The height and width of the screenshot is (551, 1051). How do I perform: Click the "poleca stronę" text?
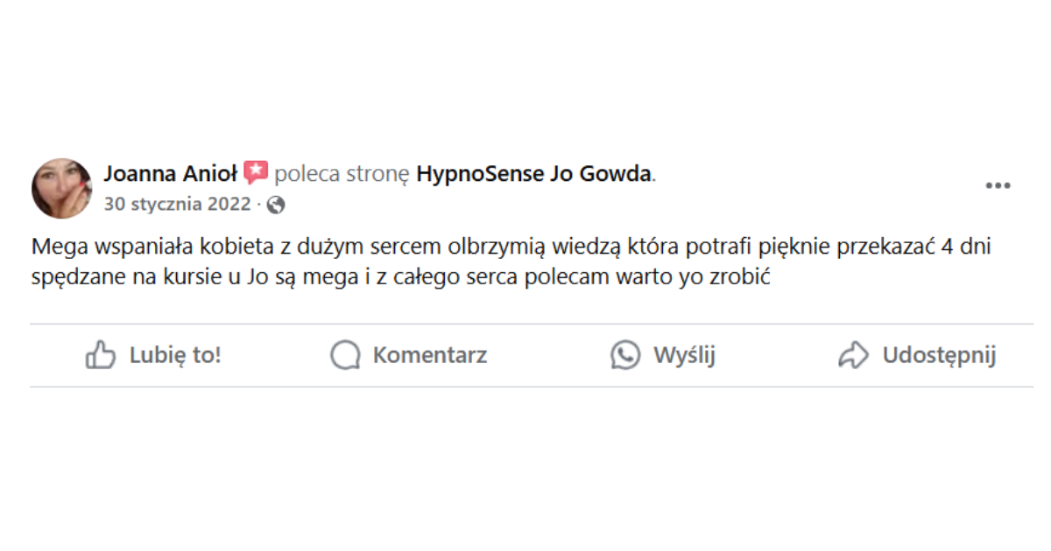click(x=342, y=174)
